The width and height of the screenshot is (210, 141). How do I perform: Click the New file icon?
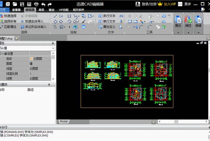8,4
